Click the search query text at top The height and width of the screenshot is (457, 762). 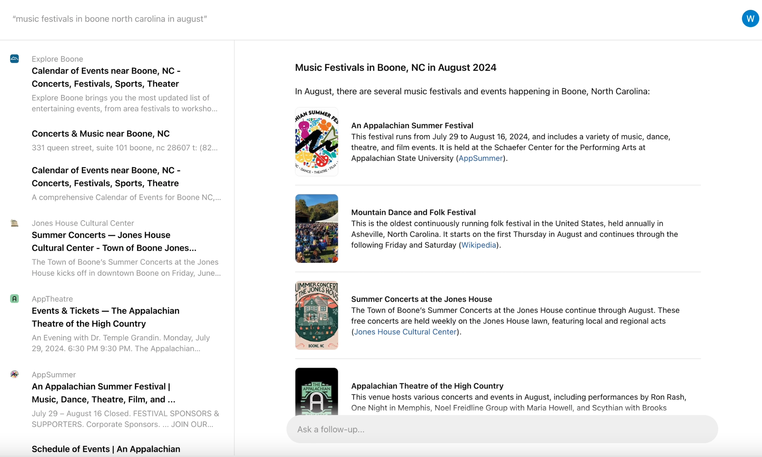tap(110, 19)
